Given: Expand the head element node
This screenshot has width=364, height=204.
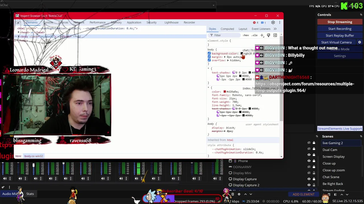Looking at the screenshot, I should pos(19,32).
